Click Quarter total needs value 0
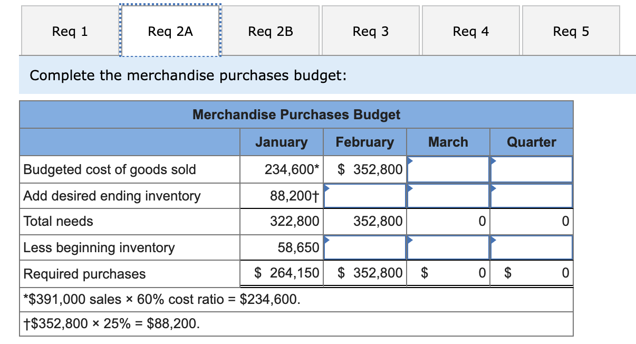This screenshot has width=636, height=344. pyautogui.click(x=565, y=221)
